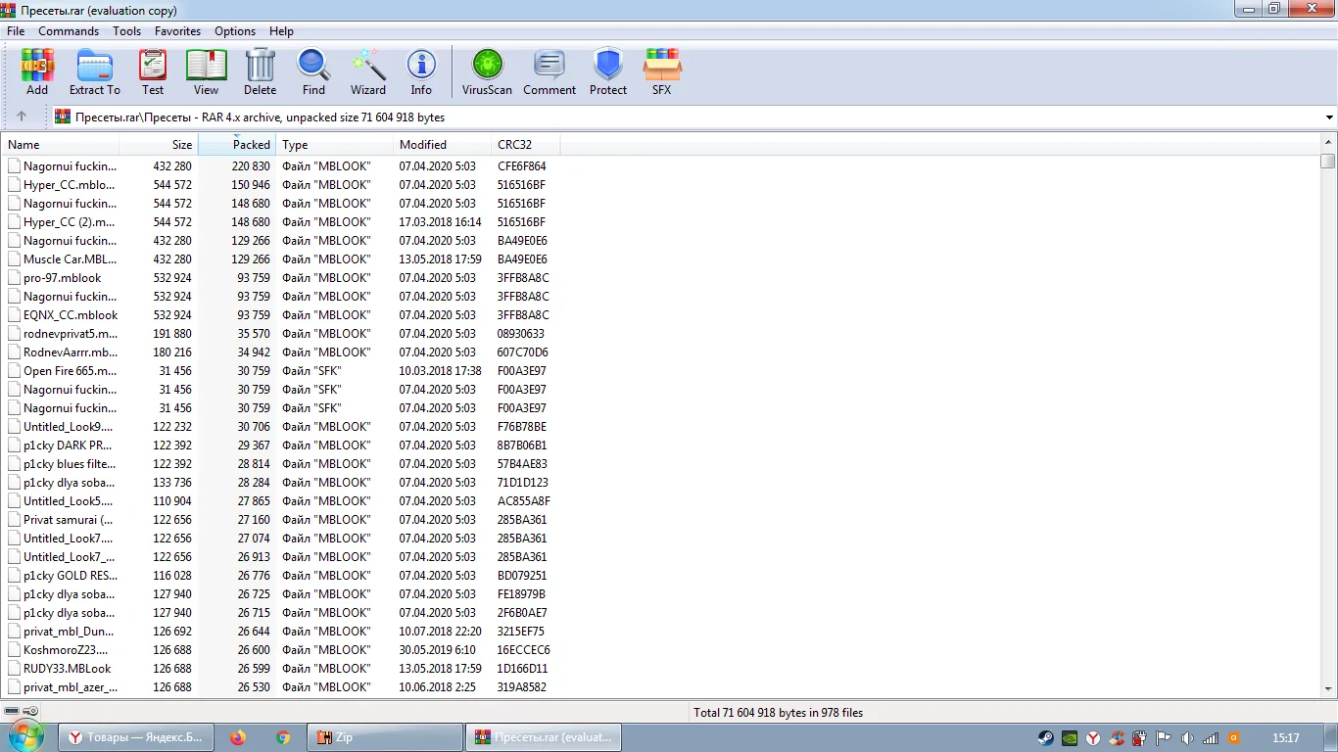
Task: Open the Tools menu
Action: (126, 31)
